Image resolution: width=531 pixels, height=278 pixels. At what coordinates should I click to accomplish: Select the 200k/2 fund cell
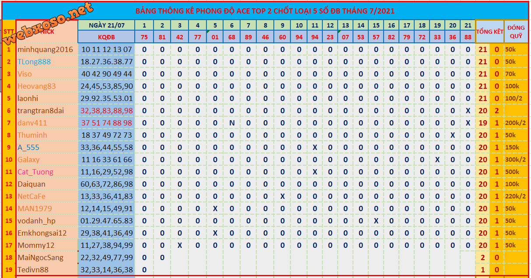pyautogui.click(x=516, y=123)
